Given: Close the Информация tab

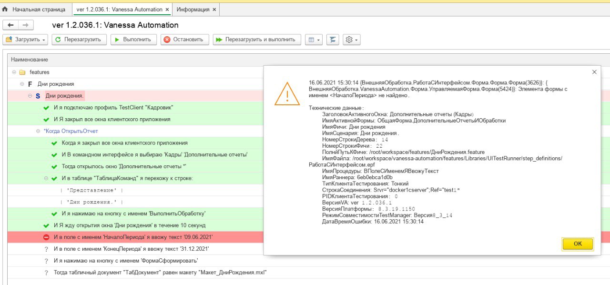Looking at the screenshot, I should pos(214,10).
